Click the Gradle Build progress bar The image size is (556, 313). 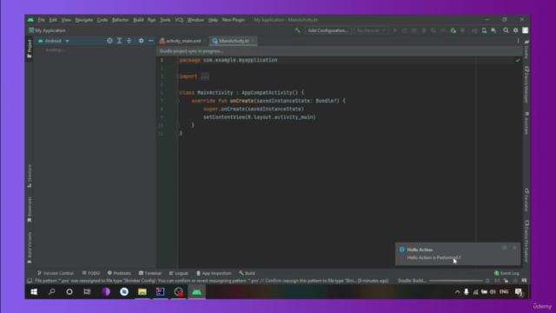[x=456, y=281]
